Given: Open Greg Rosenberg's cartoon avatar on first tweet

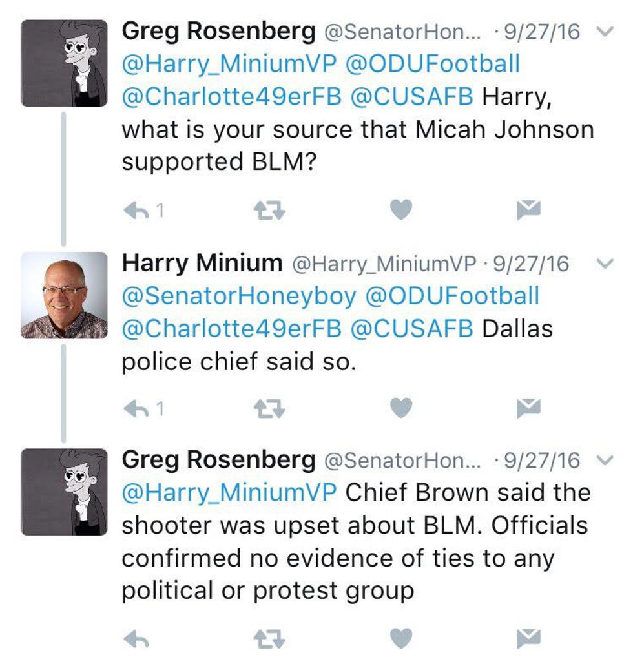Looking at the screenshot, I should (x=64, y=63).
